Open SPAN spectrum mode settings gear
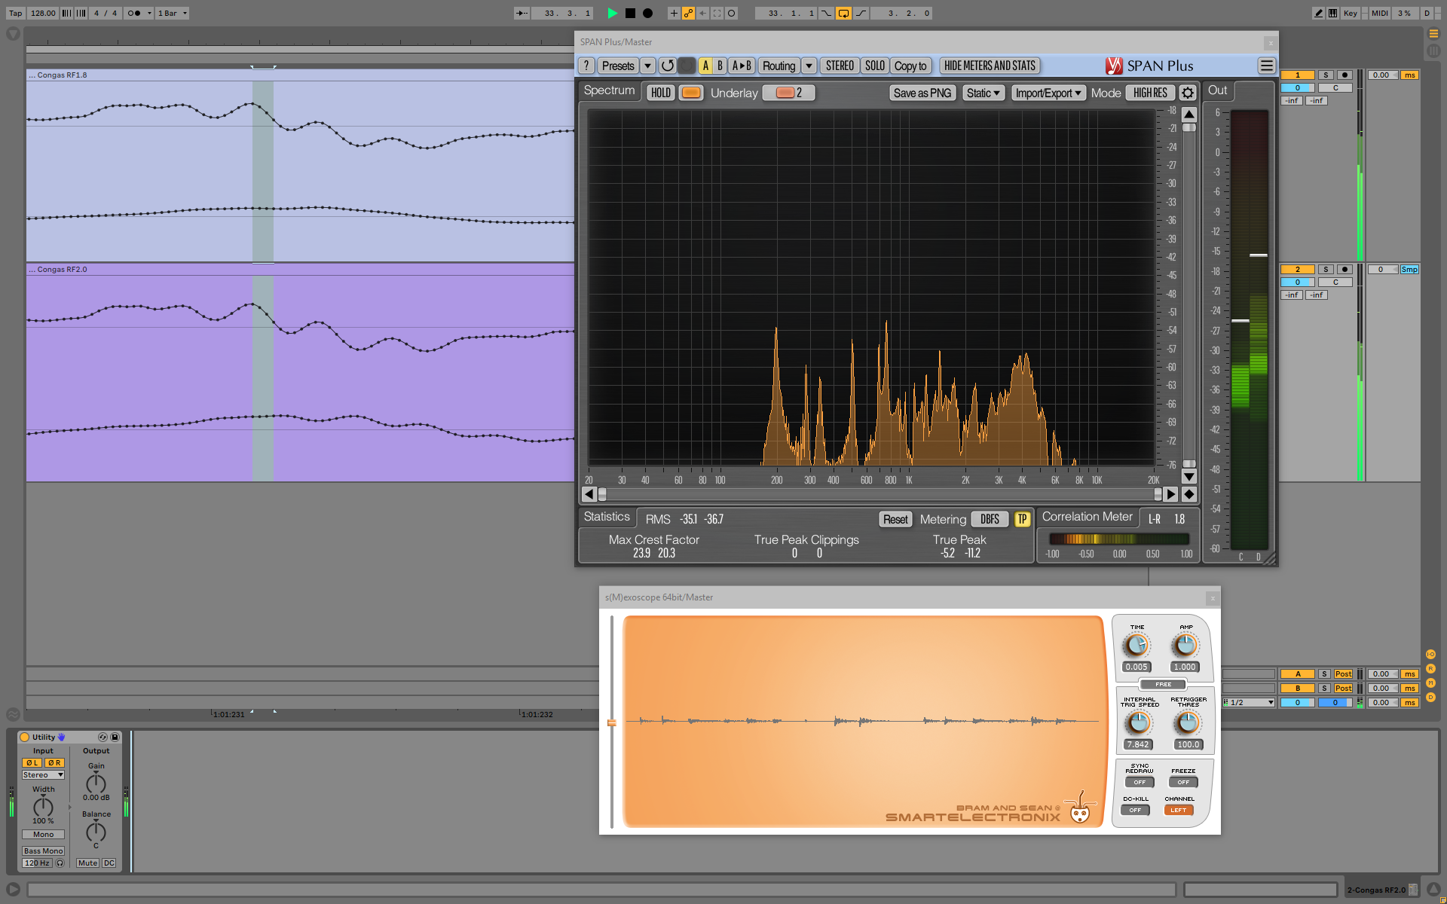Viewport: 1447px width, 904px height. (x=1187, y=93)
